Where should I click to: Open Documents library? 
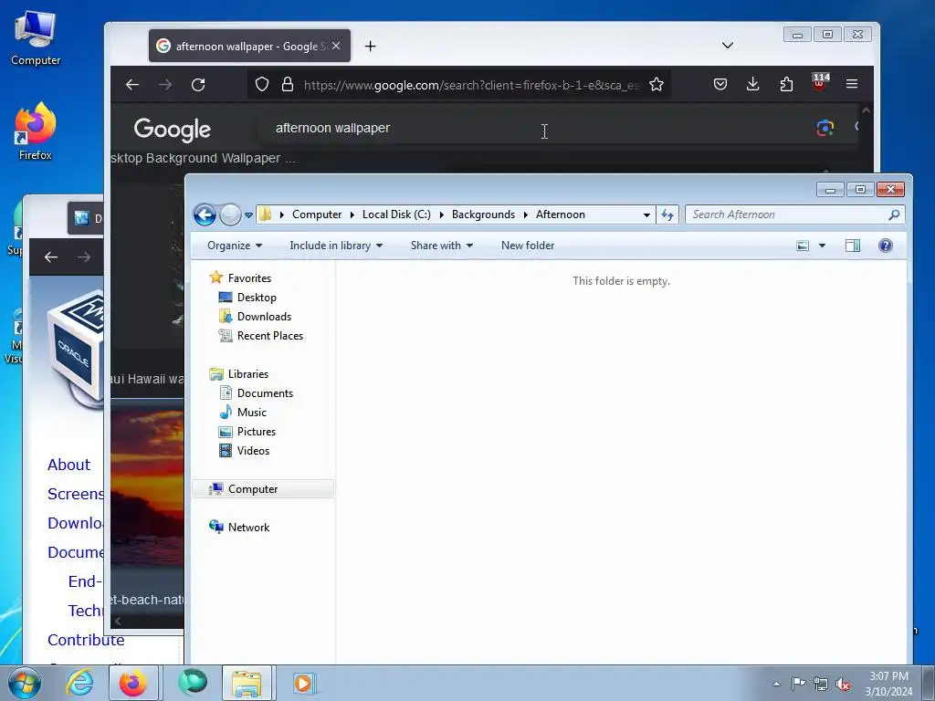265,392
